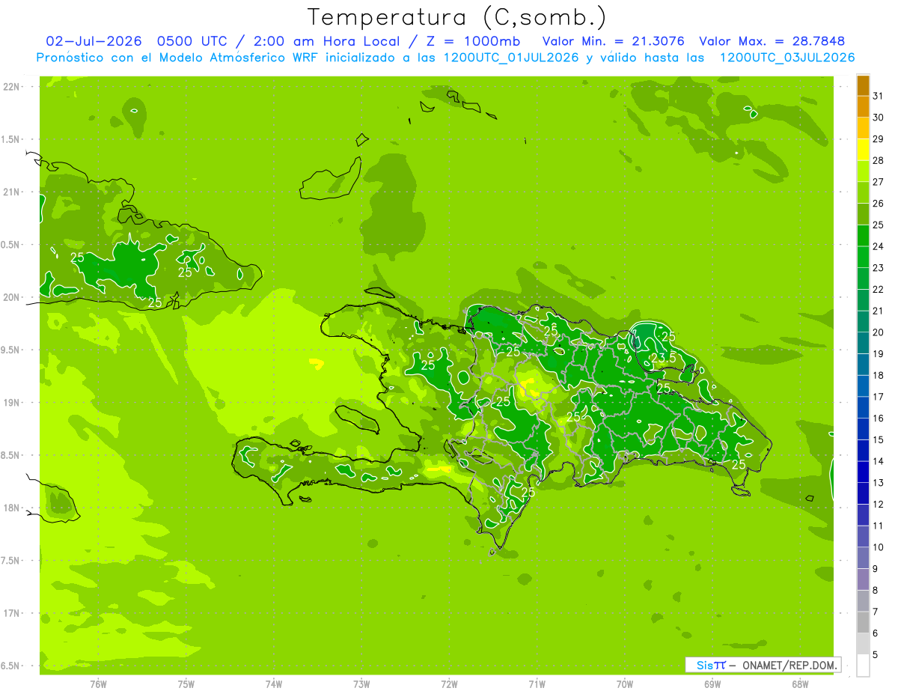Click "Valor Max. = 28.7848" text

coord(772,41)
